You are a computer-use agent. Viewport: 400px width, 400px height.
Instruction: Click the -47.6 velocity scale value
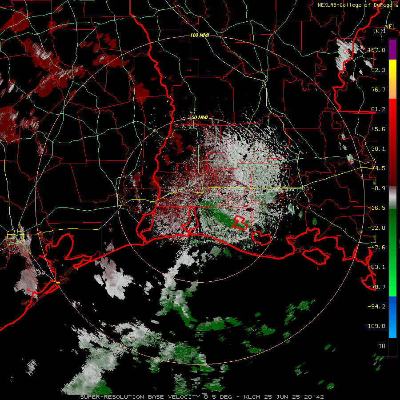coord(376,248)
